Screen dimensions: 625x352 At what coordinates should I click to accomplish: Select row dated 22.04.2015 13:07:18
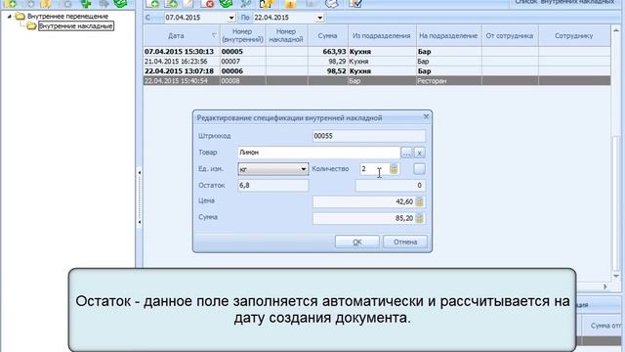point(377,71)
